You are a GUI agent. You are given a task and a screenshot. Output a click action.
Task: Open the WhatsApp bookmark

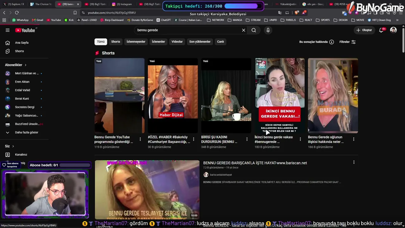point(20,20)
